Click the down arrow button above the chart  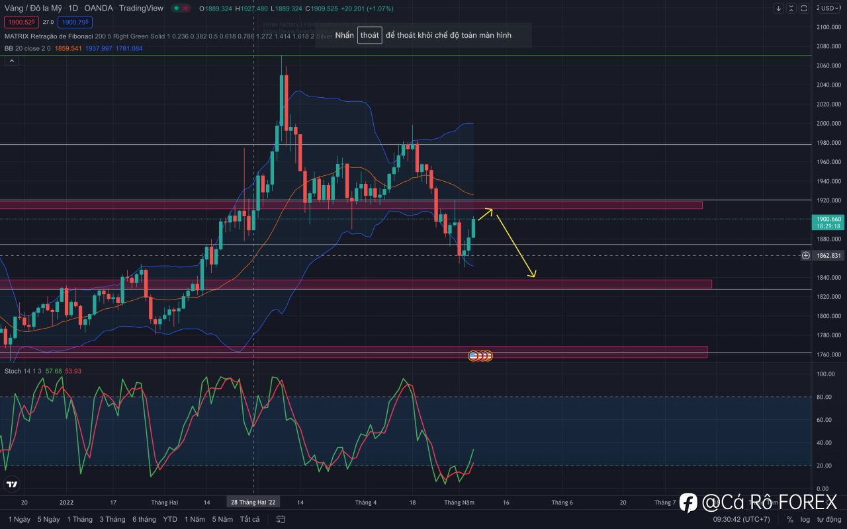point(780,9)
